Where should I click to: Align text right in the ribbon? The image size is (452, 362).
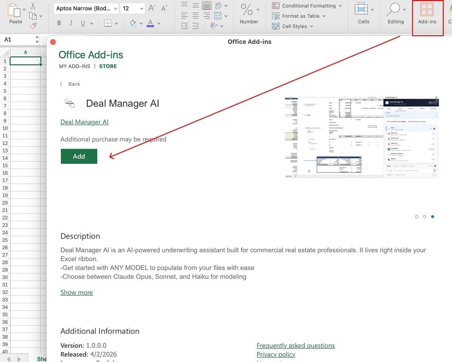tap(207, 16)
